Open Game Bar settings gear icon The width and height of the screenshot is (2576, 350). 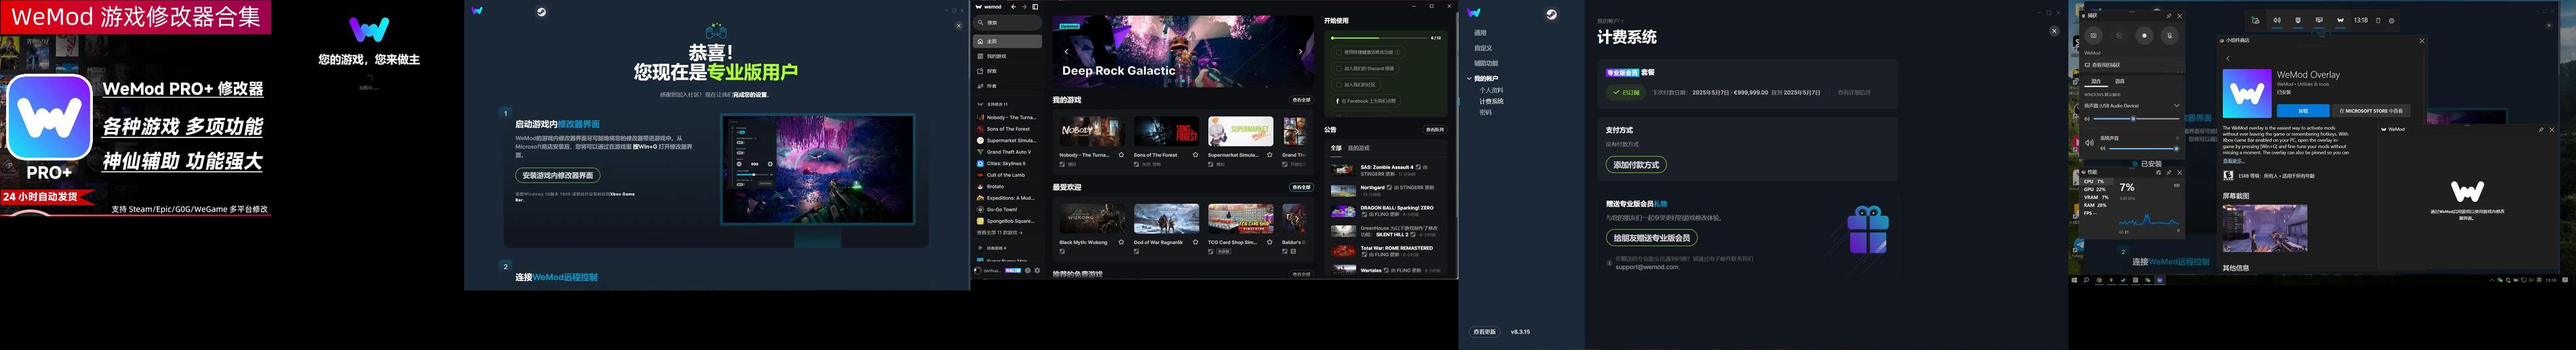[x=2391, y=20]
